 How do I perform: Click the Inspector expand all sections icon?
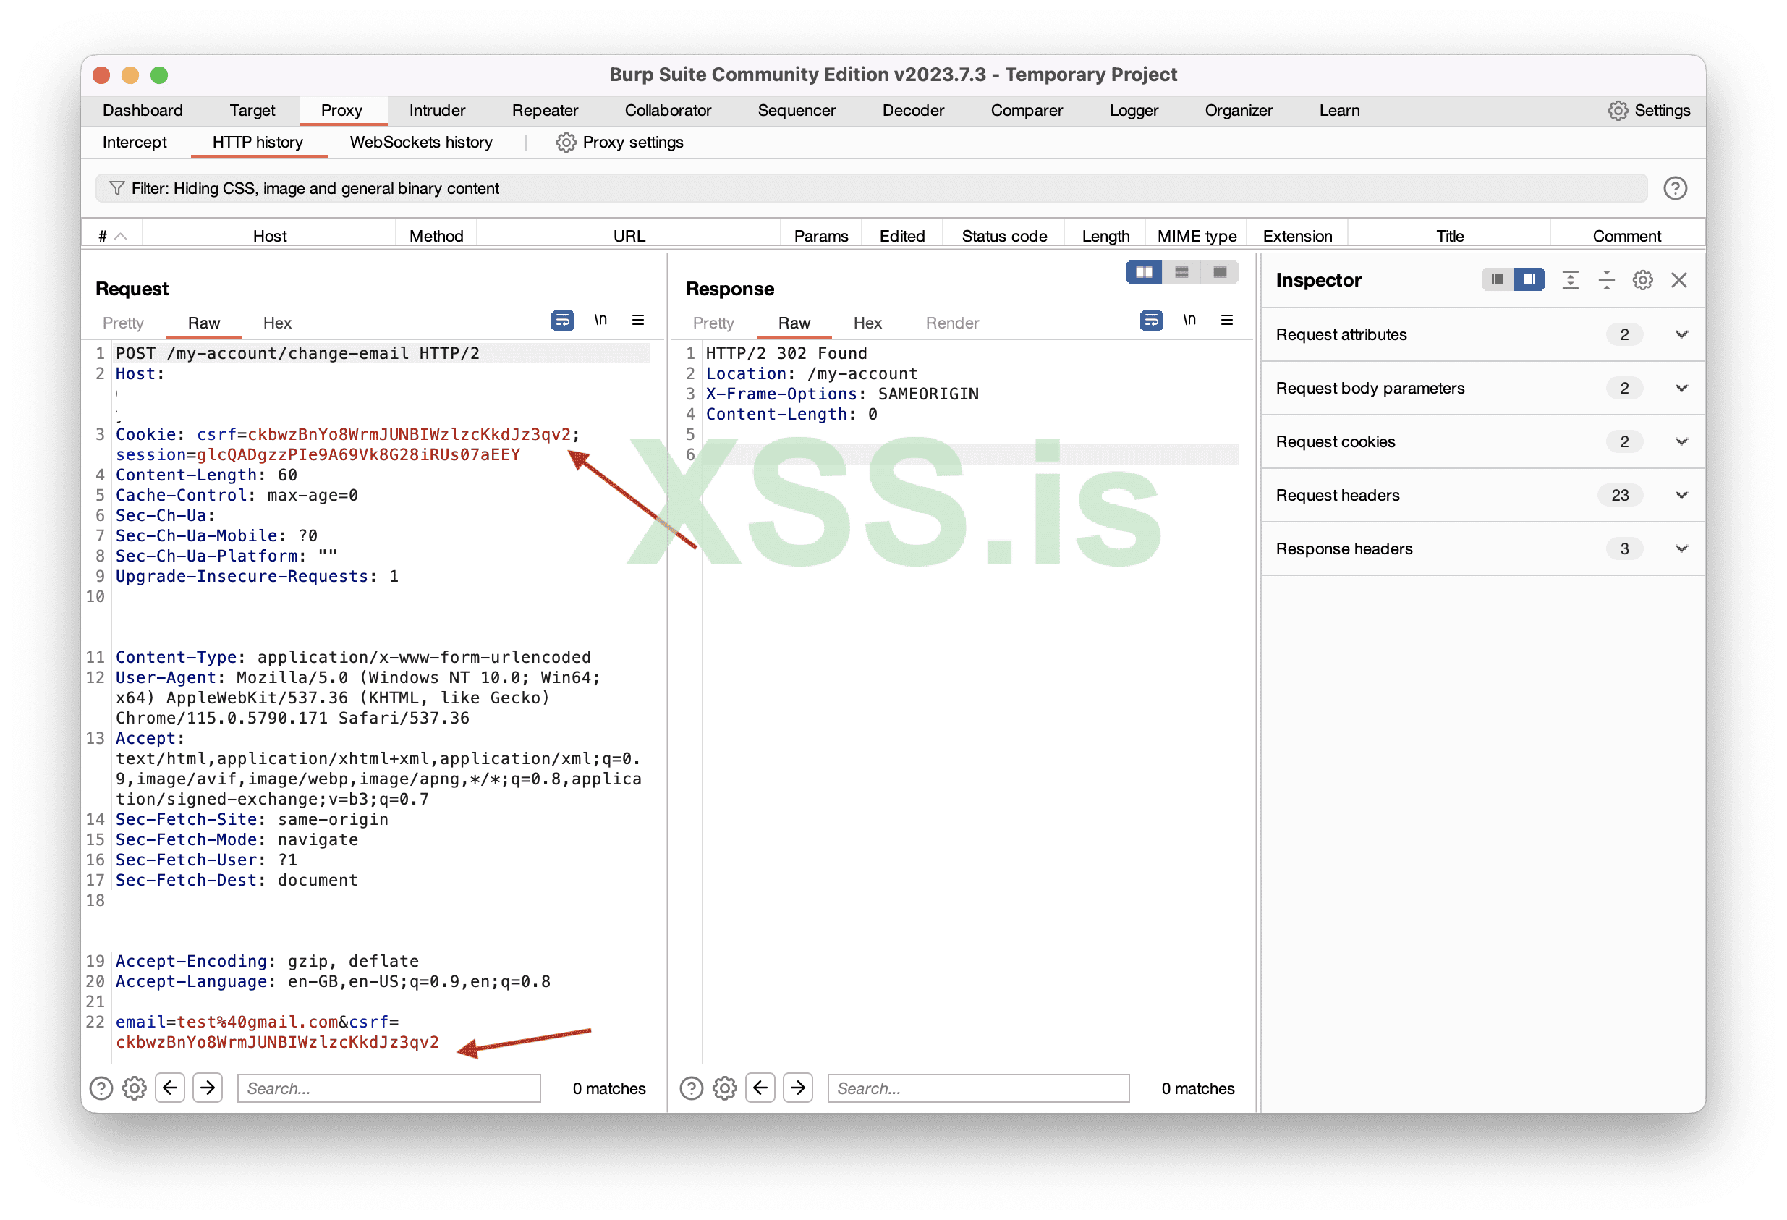pos(1570,280)
